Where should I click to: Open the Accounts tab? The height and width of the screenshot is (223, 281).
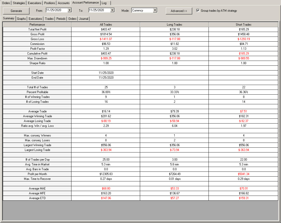[x=64, y=3]
